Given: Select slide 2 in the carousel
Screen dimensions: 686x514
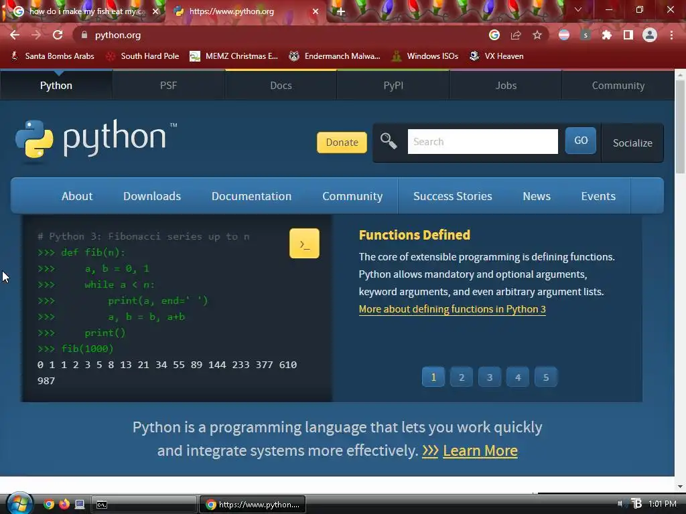Looking at the screenshot, I should click(x=461, y=377).
